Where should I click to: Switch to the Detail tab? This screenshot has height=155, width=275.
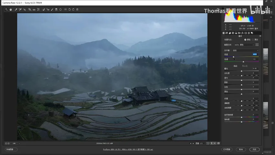(x=230, y=33)
